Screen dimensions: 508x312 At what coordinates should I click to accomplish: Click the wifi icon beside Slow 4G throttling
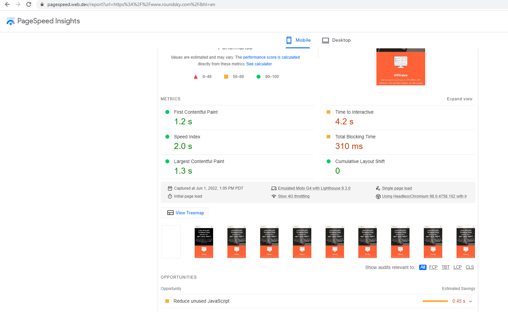(274, 196)
